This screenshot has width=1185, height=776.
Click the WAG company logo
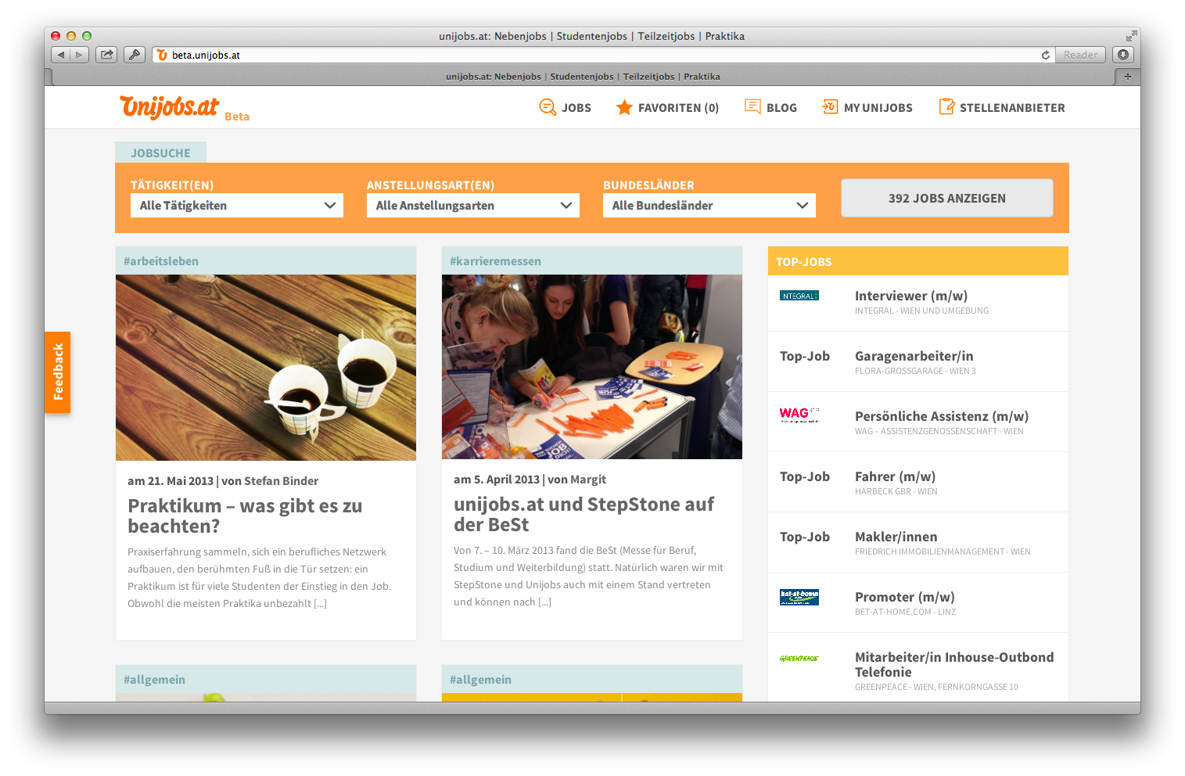[799, 415]
